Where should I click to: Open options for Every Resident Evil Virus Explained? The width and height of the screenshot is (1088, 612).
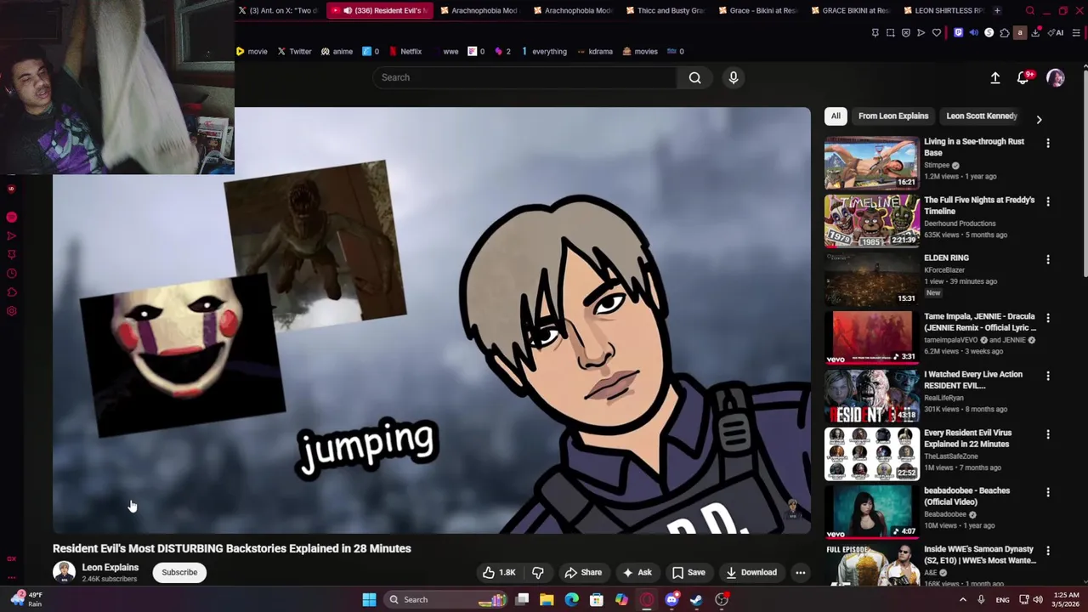pos(1048,435)
